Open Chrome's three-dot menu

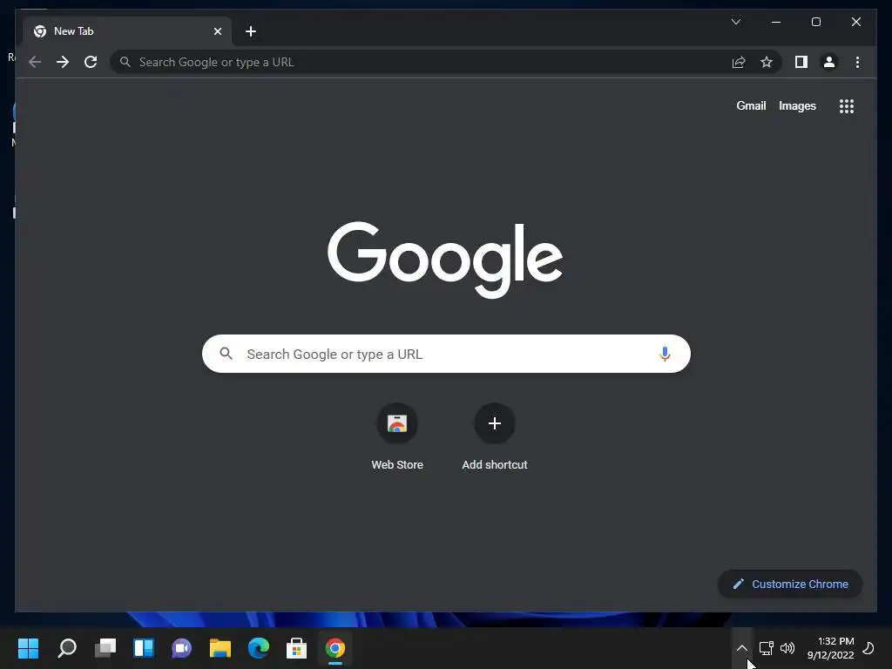pos(857,62)
